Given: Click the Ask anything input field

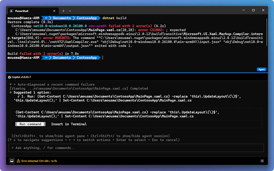Looking at the screenshot, I should pos(136,148).
